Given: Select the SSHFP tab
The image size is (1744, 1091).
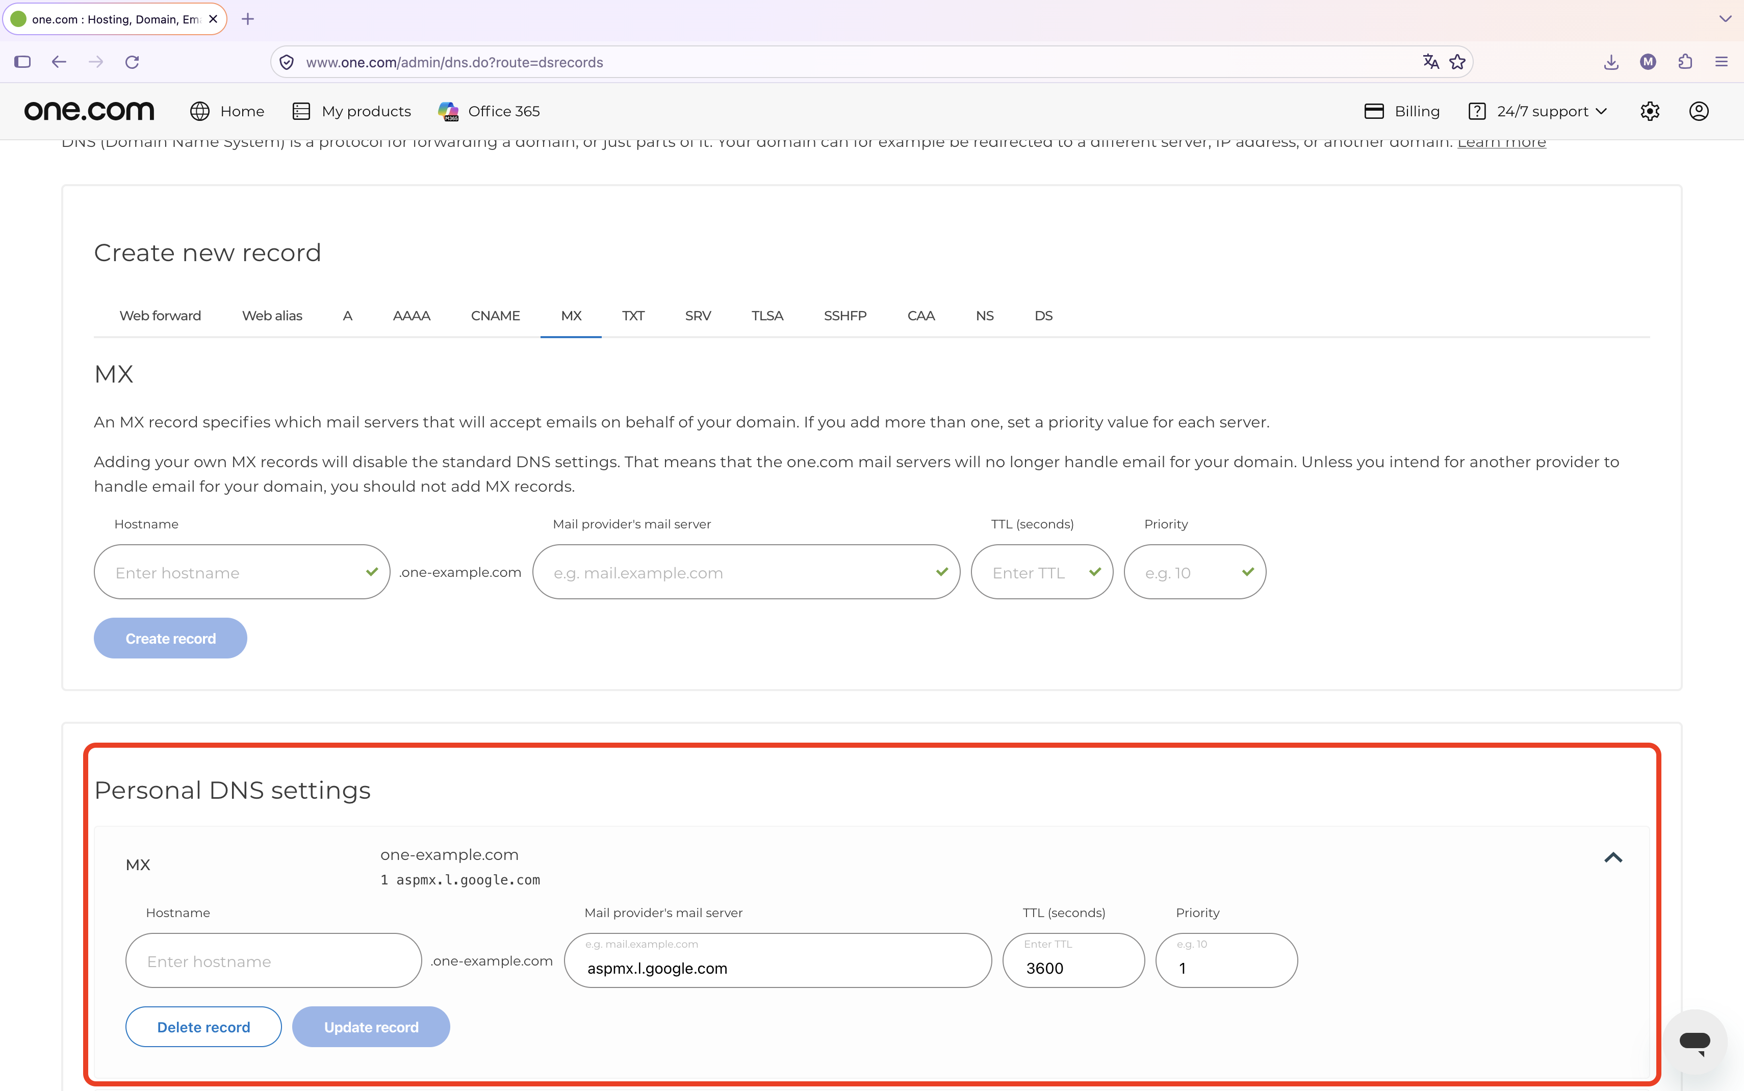Looking at the screenshot, I should pyautogui.click(x=844, y=315).
